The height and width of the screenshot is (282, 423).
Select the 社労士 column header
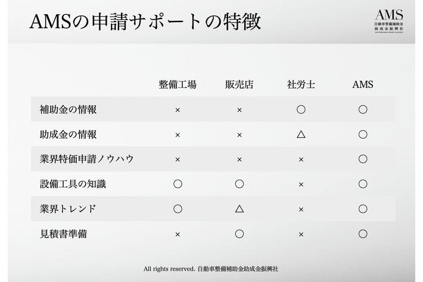pyautogui.click(x=301, y=84)
